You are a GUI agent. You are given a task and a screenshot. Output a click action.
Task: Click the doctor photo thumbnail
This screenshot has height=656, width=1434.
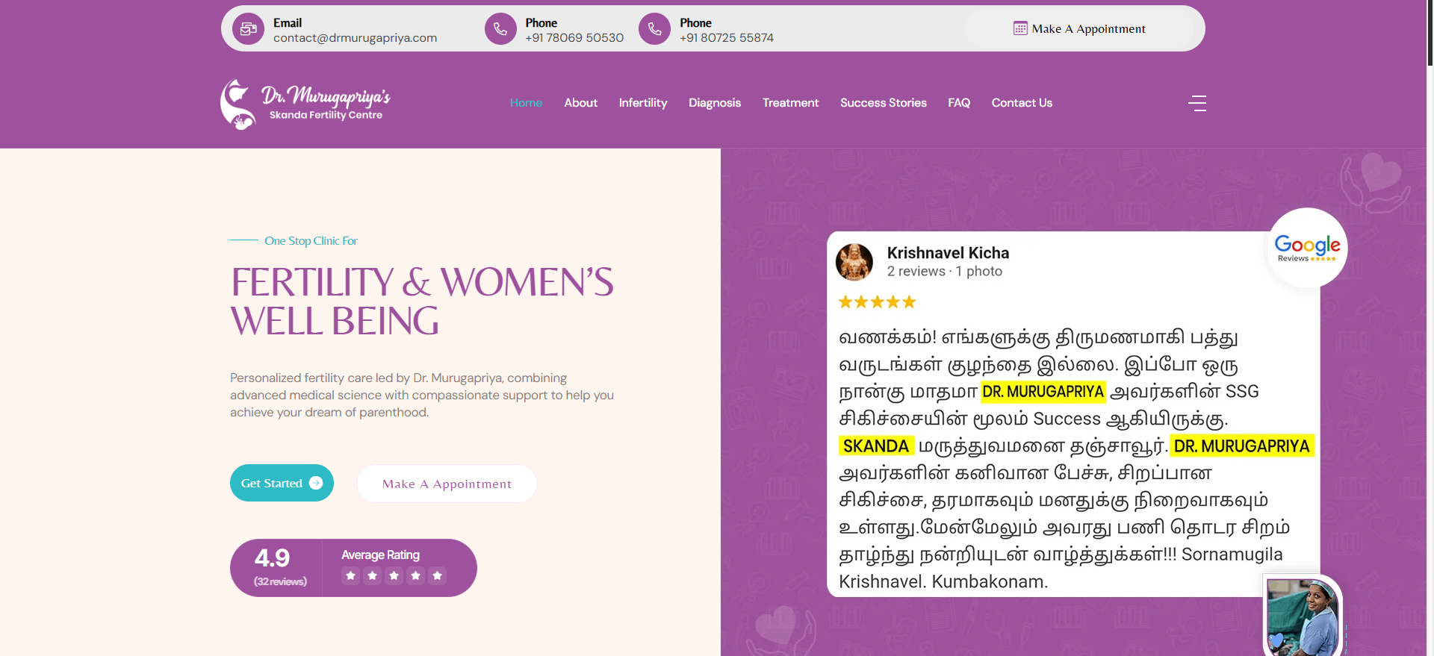click(x=1303, y=616)
